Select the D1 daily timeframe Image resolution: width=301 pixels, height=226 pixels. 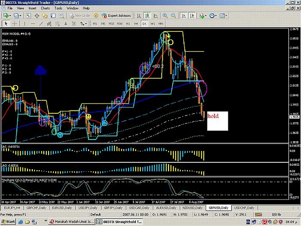[144, 24]
